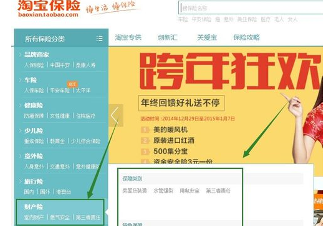Click the 医疗 hot search keyword

tap(266, 19)
